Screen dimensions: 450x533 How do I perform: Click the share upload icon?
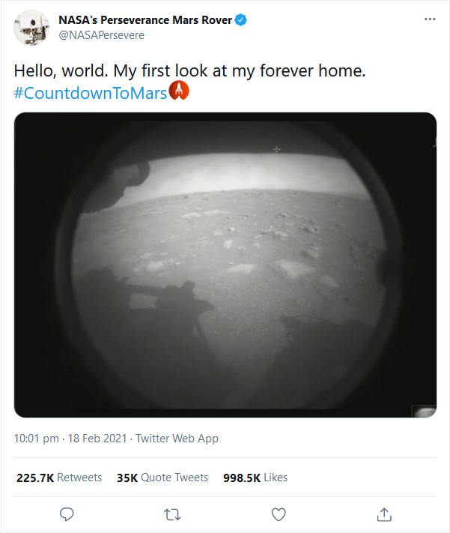click(x=384, y=514)
